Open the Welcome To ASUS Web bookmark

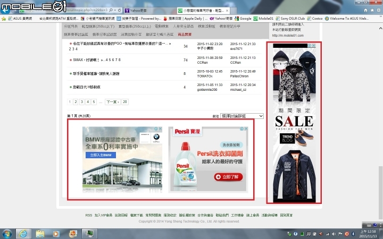point(347,19)
